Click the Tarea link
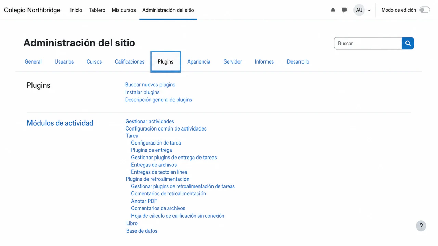This screenshot has height=246, width=438. pyautogui.click(x=132, y=136)
